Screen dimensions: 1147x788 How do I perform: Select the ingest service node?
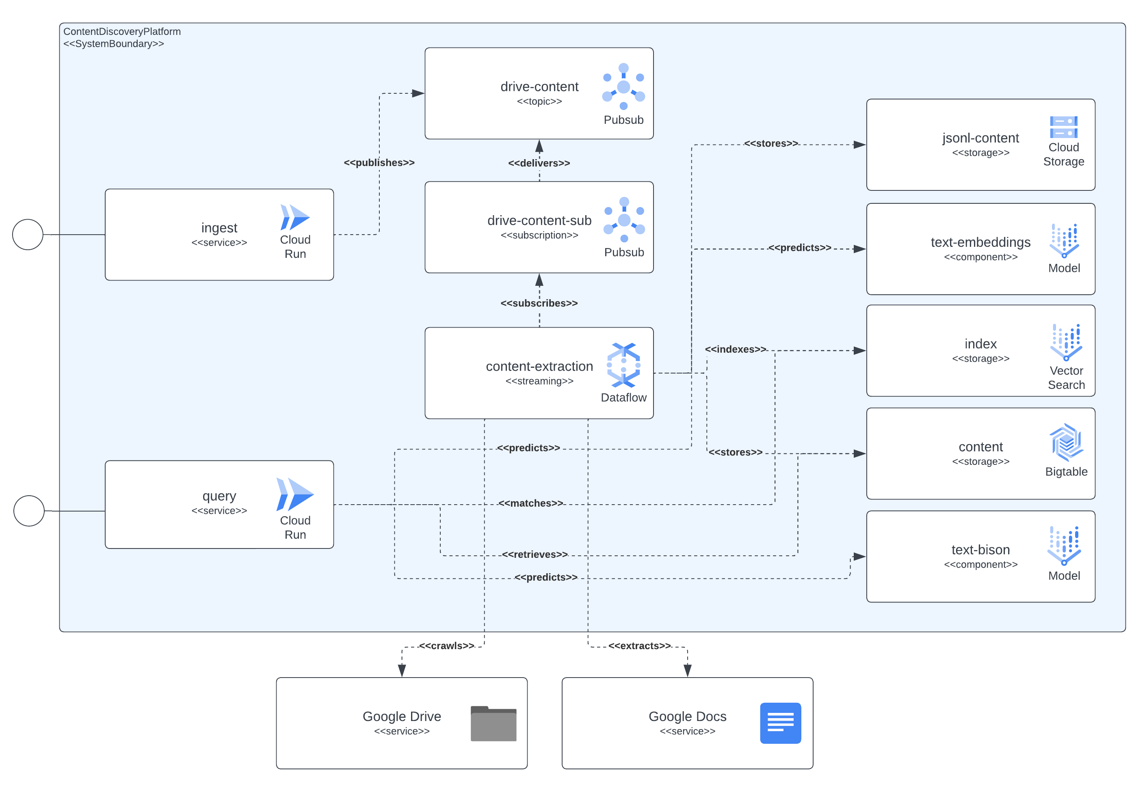tap(219, 234)
